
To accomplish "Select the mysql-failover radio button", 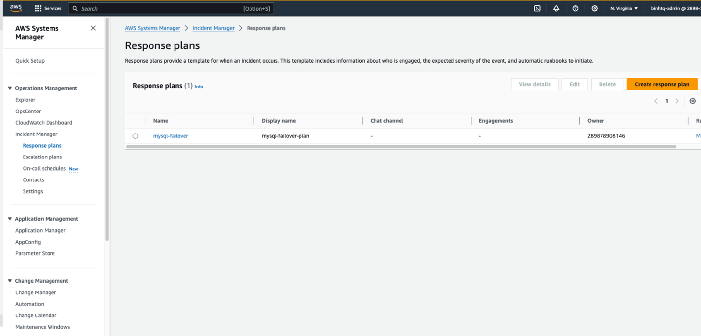I will tap(135, 136).
